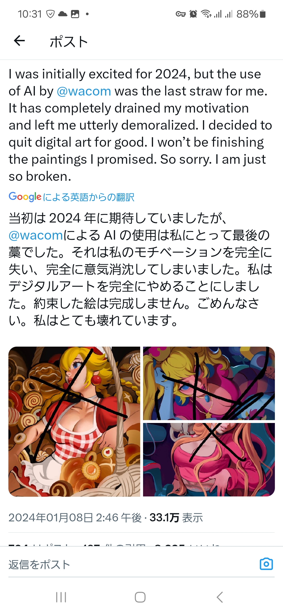Tap the Android back chevron icon
The height and width of the screenshot is (614, 283).
click(x=220, y=597)
